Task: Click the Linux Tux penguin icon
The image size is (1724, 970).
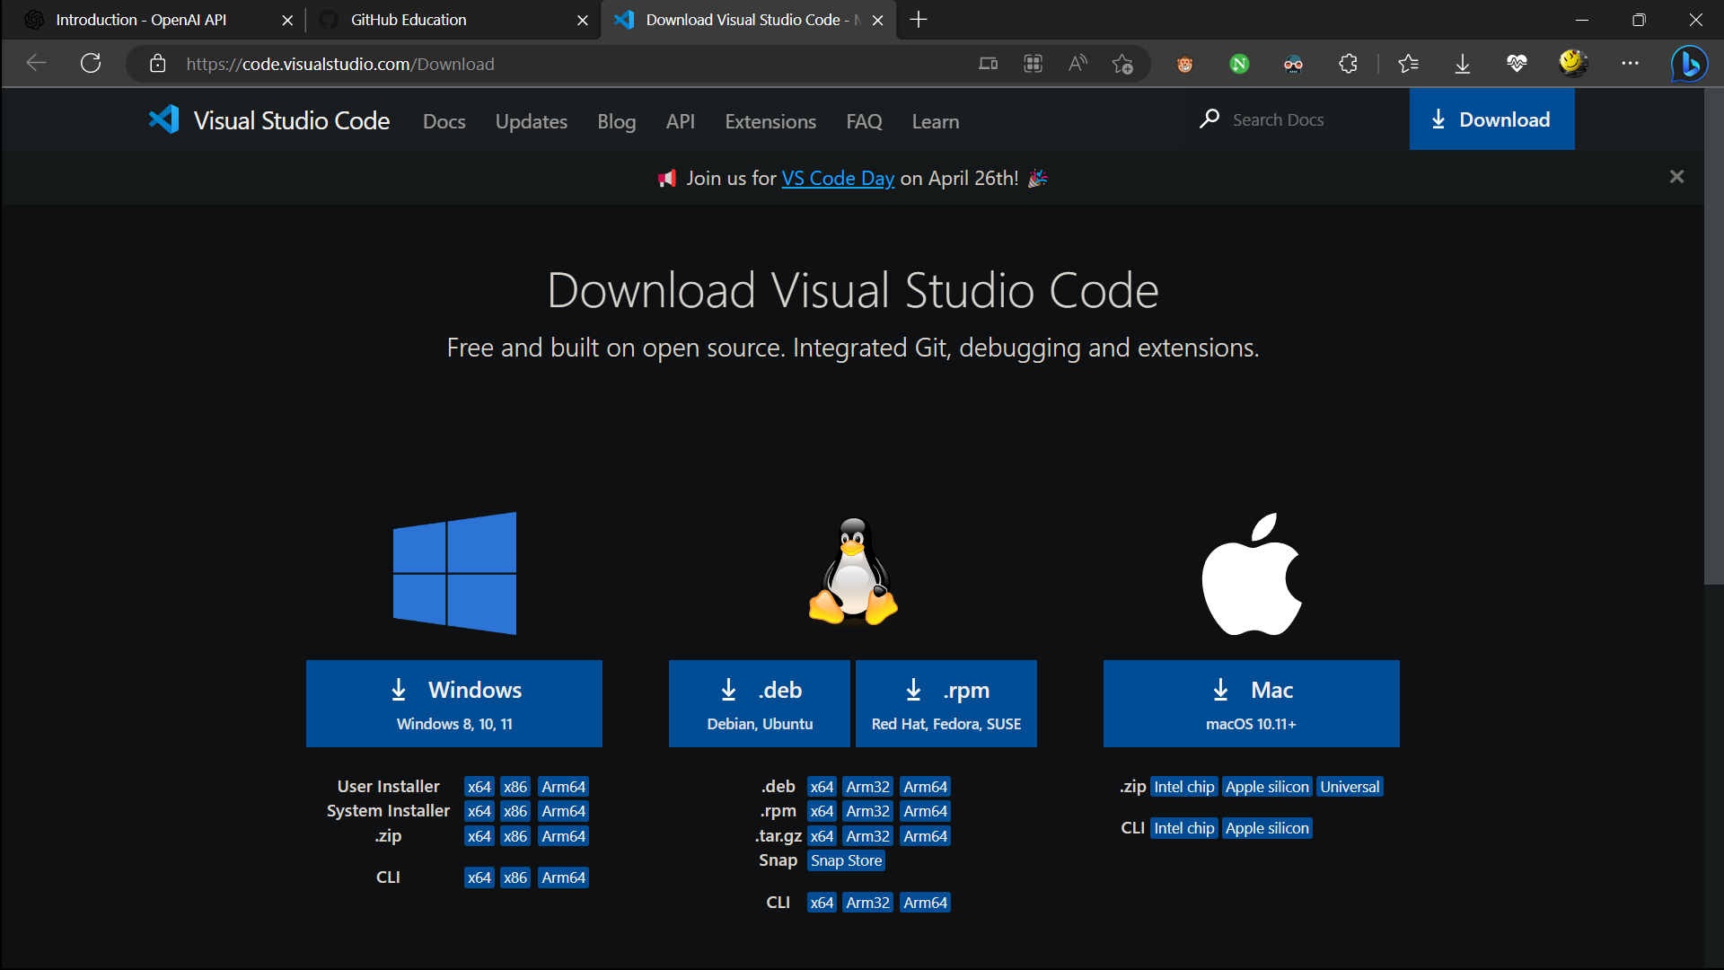Action: point(852,571)
